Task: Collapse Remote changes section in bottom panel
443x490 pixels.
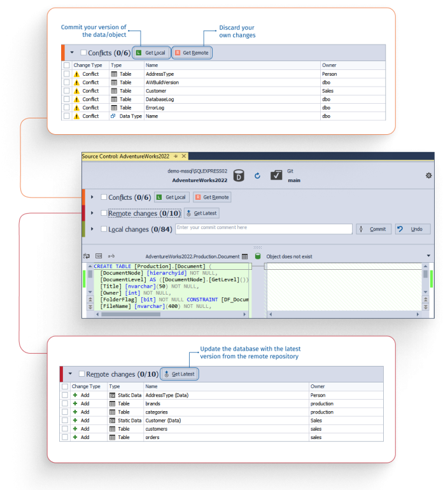Action: 71,374
